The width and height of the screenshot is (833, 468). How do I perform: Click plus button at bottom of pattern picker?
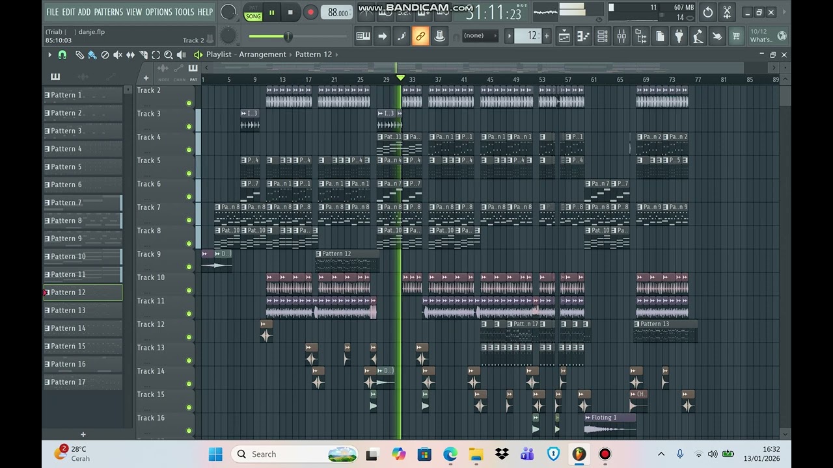(83, 434)
